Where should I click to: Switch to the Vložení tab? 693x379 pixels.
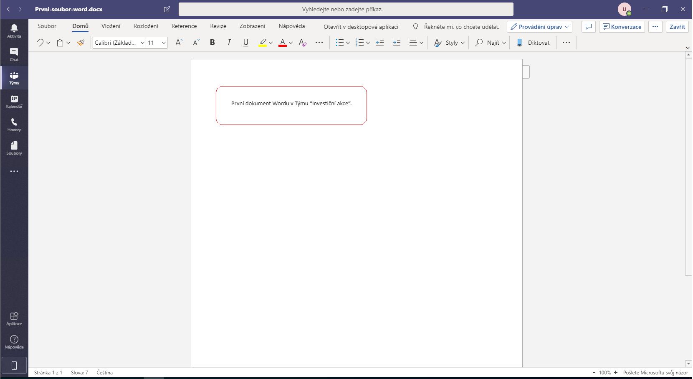(111, 26)
